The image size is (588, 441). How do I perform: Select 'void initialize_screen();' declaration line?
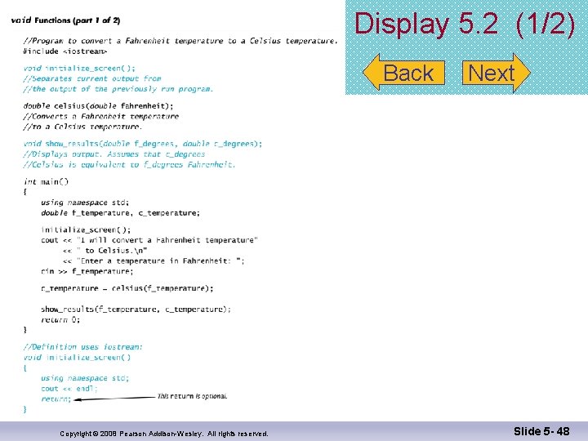[x=79, y=69]
